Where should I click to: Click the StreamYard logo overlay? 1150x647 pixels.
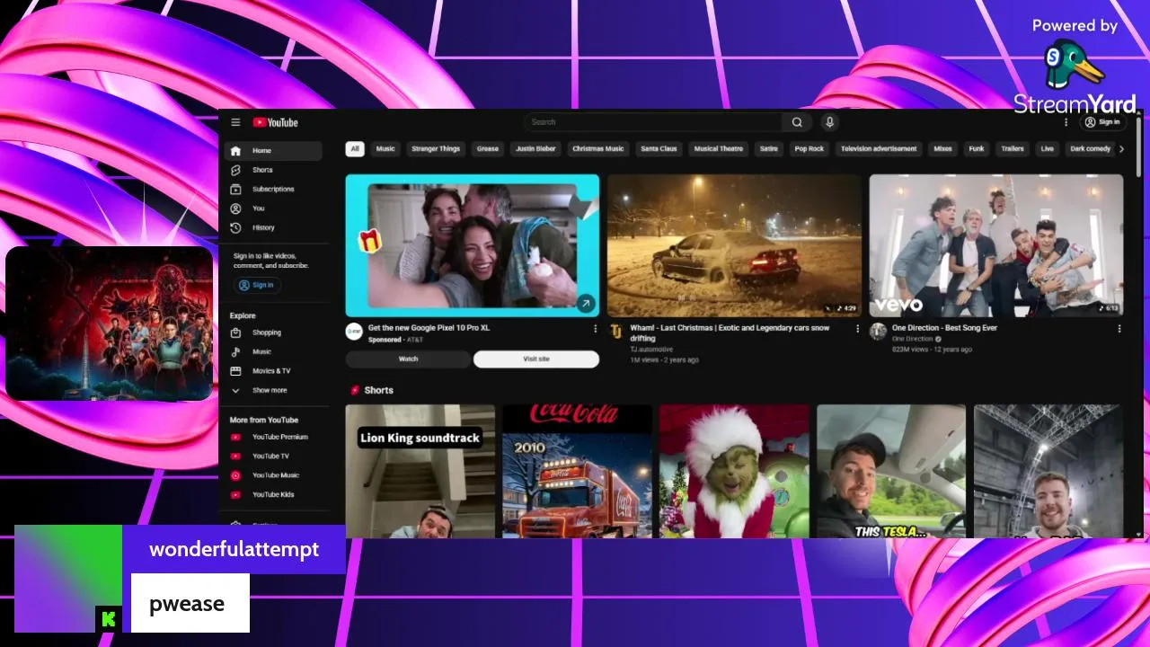click(x=1075, y=75)
